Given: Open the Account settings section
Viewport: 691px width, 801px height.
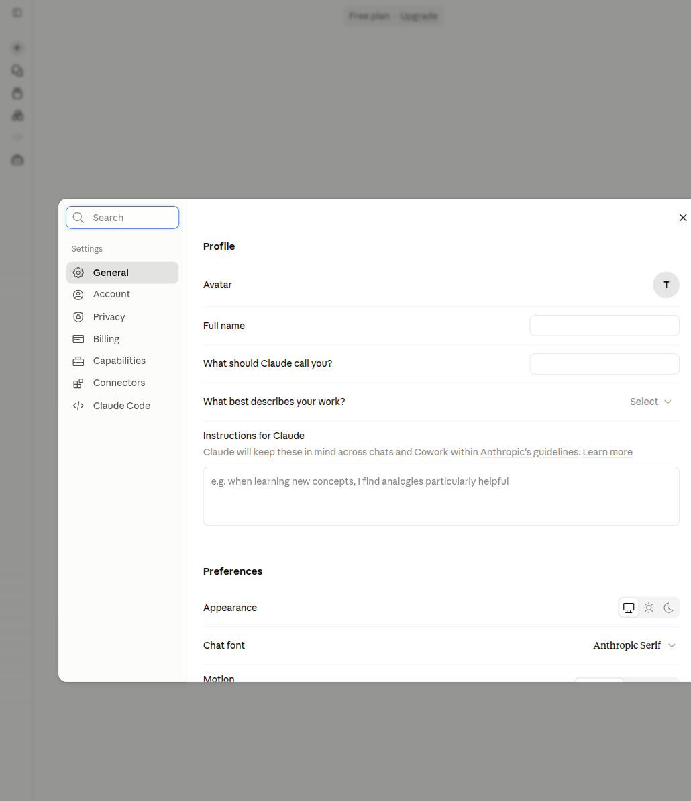Looking at the screenshot, I should (123, 294).
